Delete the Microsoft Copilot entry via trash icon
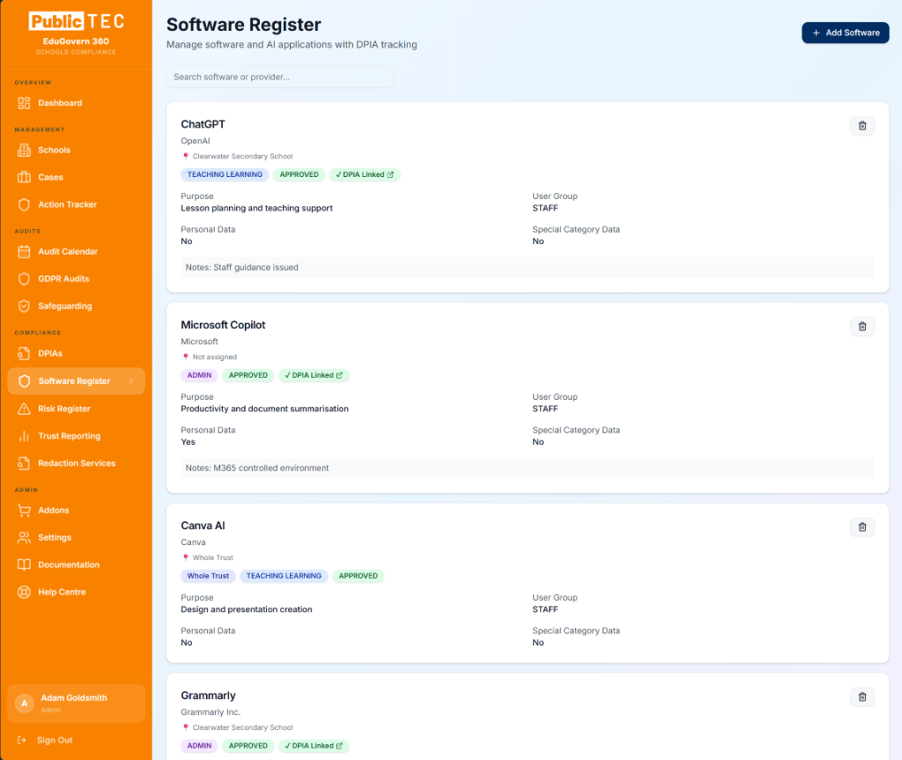This screenshot has width=902, height=760. tap(862, 326)
